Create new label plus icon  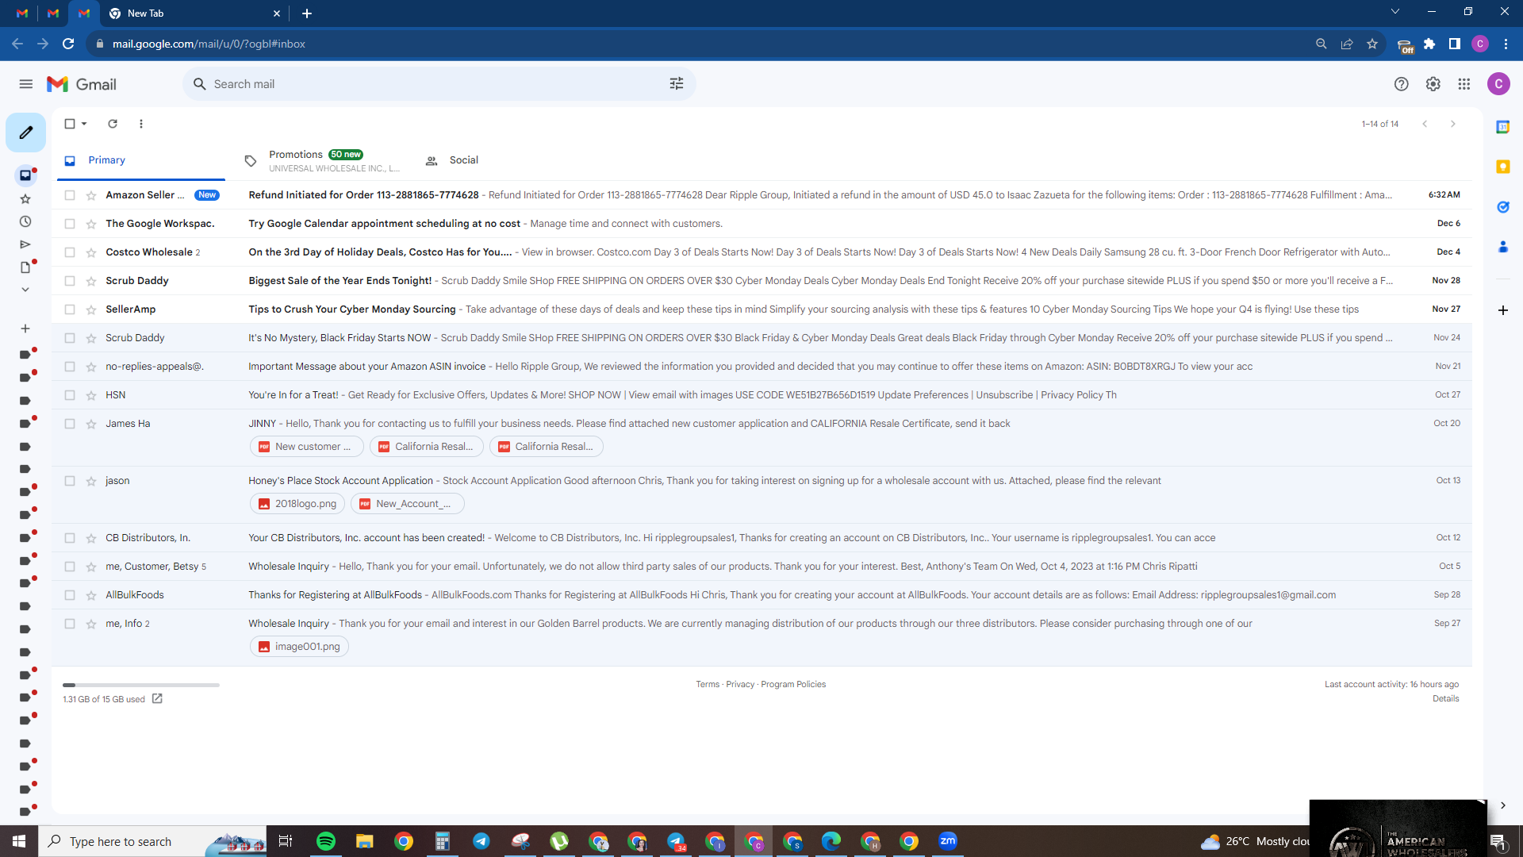[25, 329]
